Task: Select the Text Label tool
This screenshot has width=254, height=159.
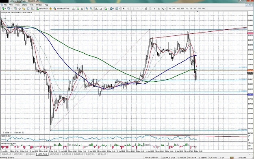Action: coord(158,9)
